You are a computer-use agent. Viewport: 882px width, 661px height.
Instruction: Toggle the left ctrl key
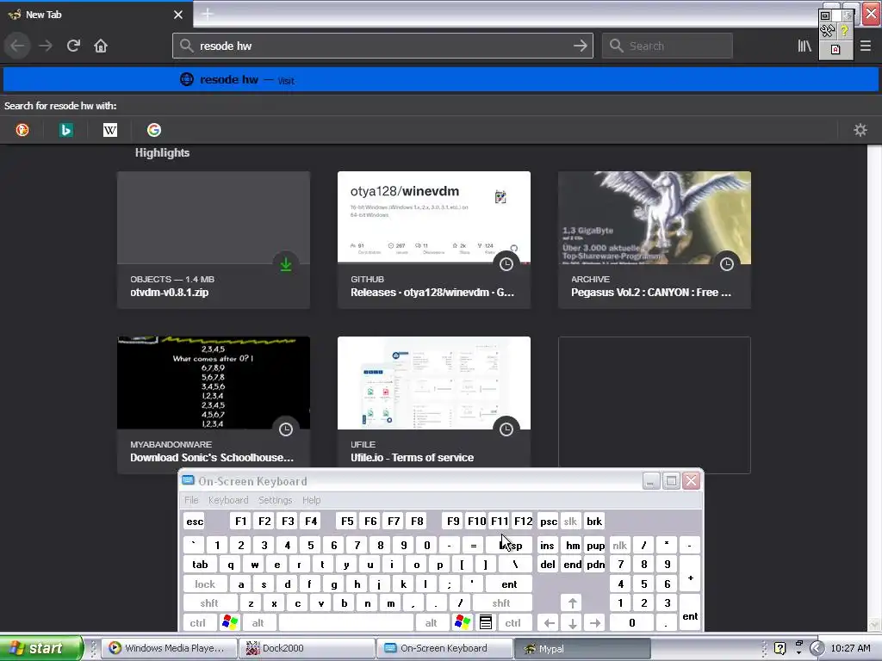click(x=198, y=623)
